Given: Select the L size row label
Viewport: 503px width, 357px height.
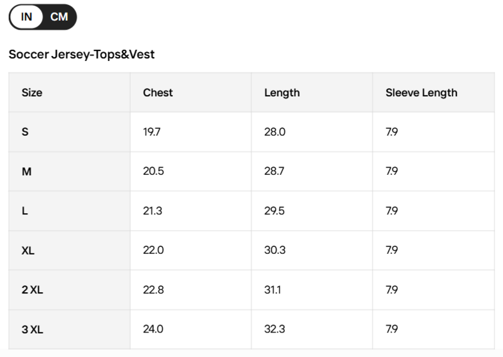Looking at the screenshot, I should 25,211.
